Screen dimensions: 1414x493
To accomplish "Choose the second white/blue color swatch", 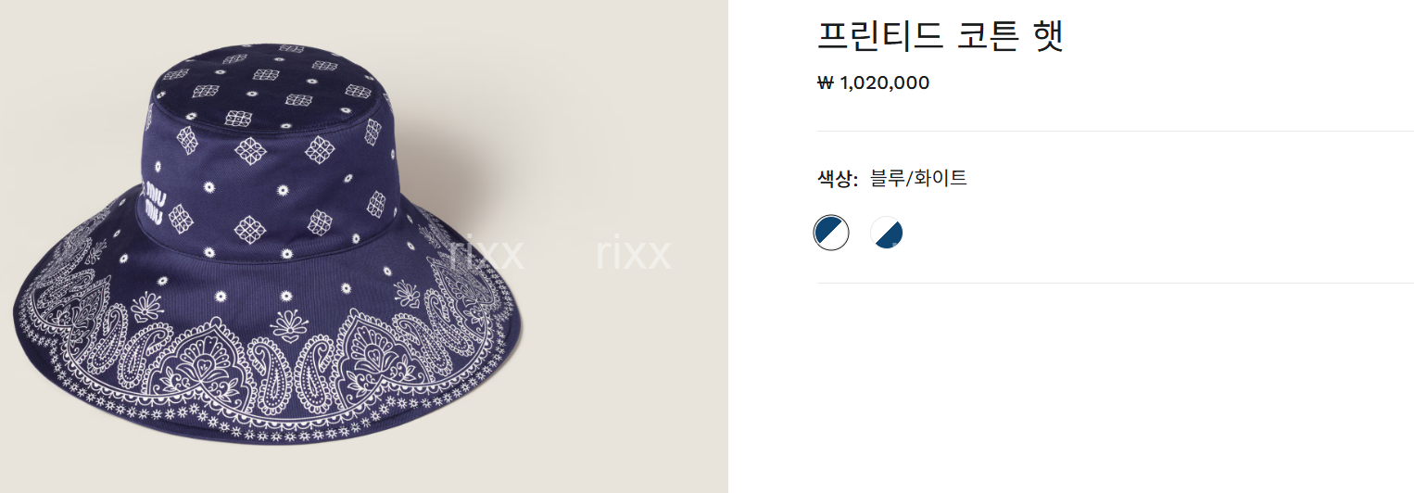I will coord(887,233).
